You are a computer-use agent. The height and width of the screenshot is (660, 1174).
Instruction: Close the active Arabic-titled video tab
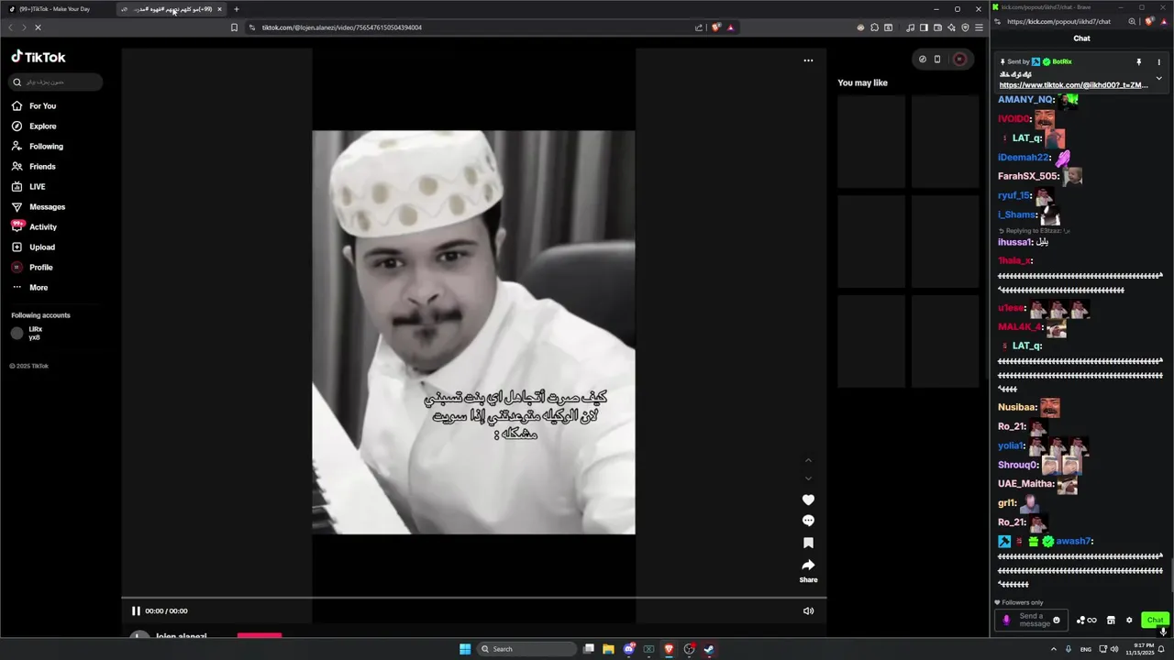(x=219, y=9)
